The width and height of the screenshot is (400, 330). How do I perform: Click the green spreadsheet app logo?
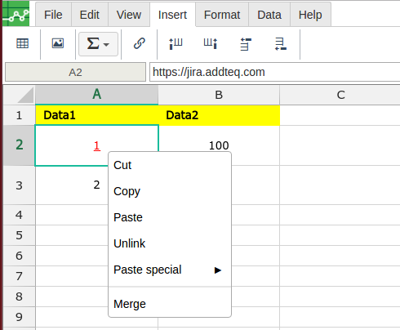pyautogui.click(x=16, y=14)
